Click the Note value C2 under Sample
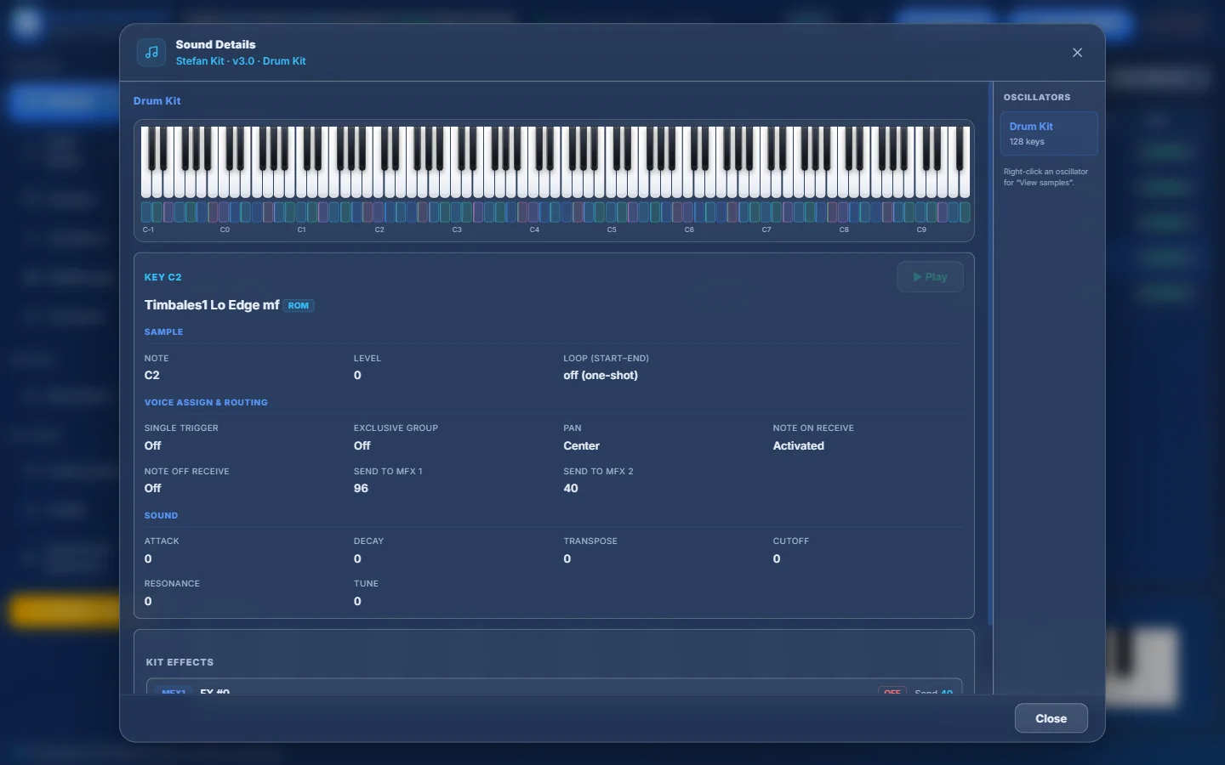Screen dimensions: 1225x765 (151, 375)
